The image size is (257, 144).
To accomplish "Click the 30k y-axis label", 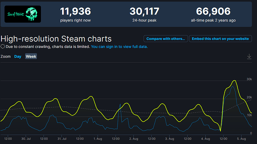I will tap(249, 79).
